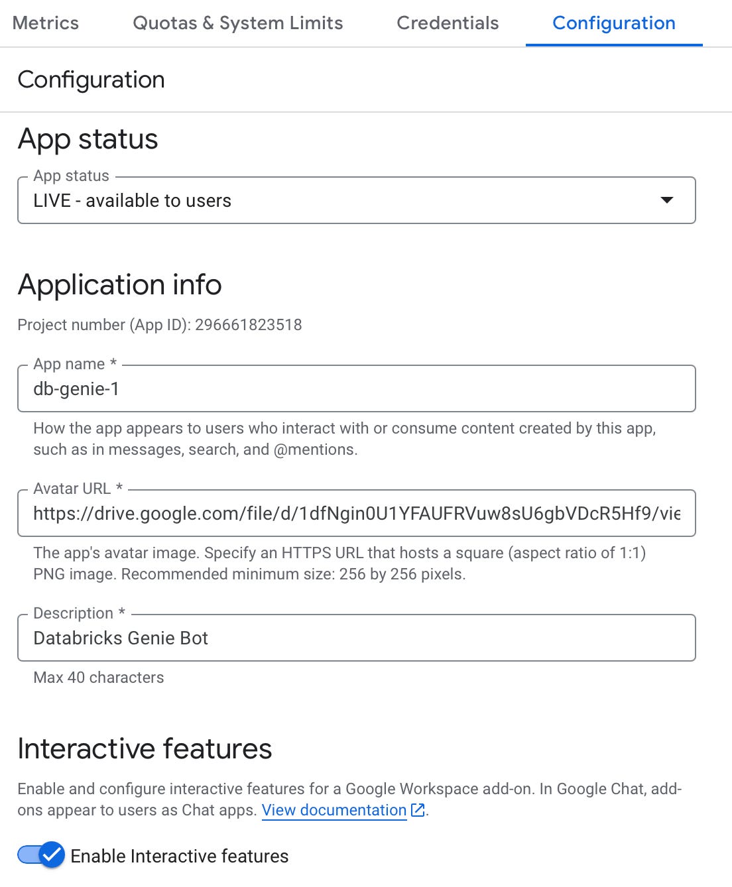Click the 'Max 40 characters' helper text
This screenshot has width=732, height=887.
click(x=99, y=678)
